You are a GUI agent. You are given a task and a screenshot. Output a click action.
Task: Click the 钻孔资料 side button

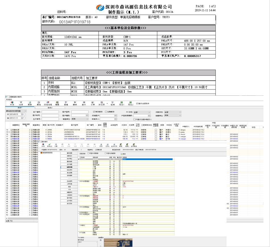[x=70, y=170]
